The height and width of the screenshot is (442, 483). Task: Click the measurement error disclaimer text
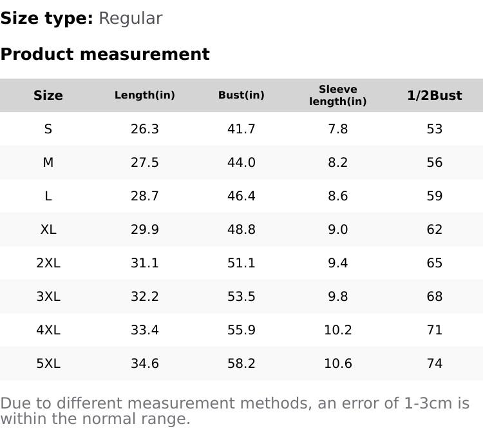pyautogui.click(x=235, y=411)
